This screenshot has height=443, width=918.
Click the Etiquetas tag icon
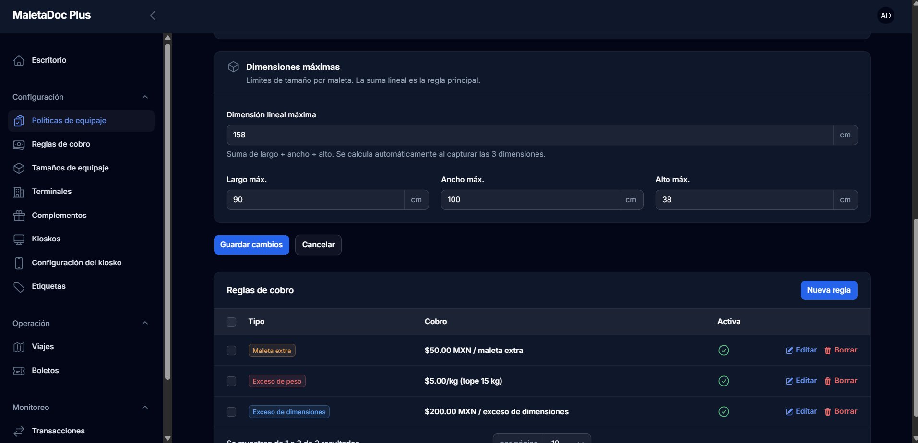pyautogui.click(x=19, y=287)
